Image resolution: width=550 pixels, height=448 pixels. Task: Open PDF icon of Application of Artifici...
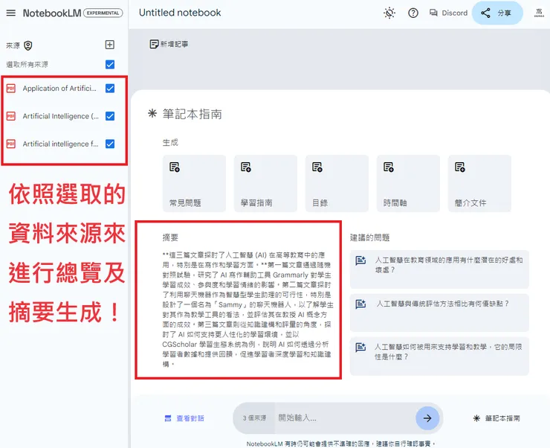tap(11, 88)
